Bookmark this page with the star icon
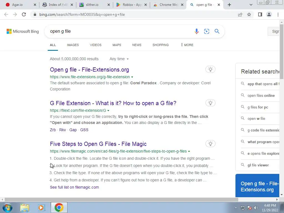 coord(249,14)
